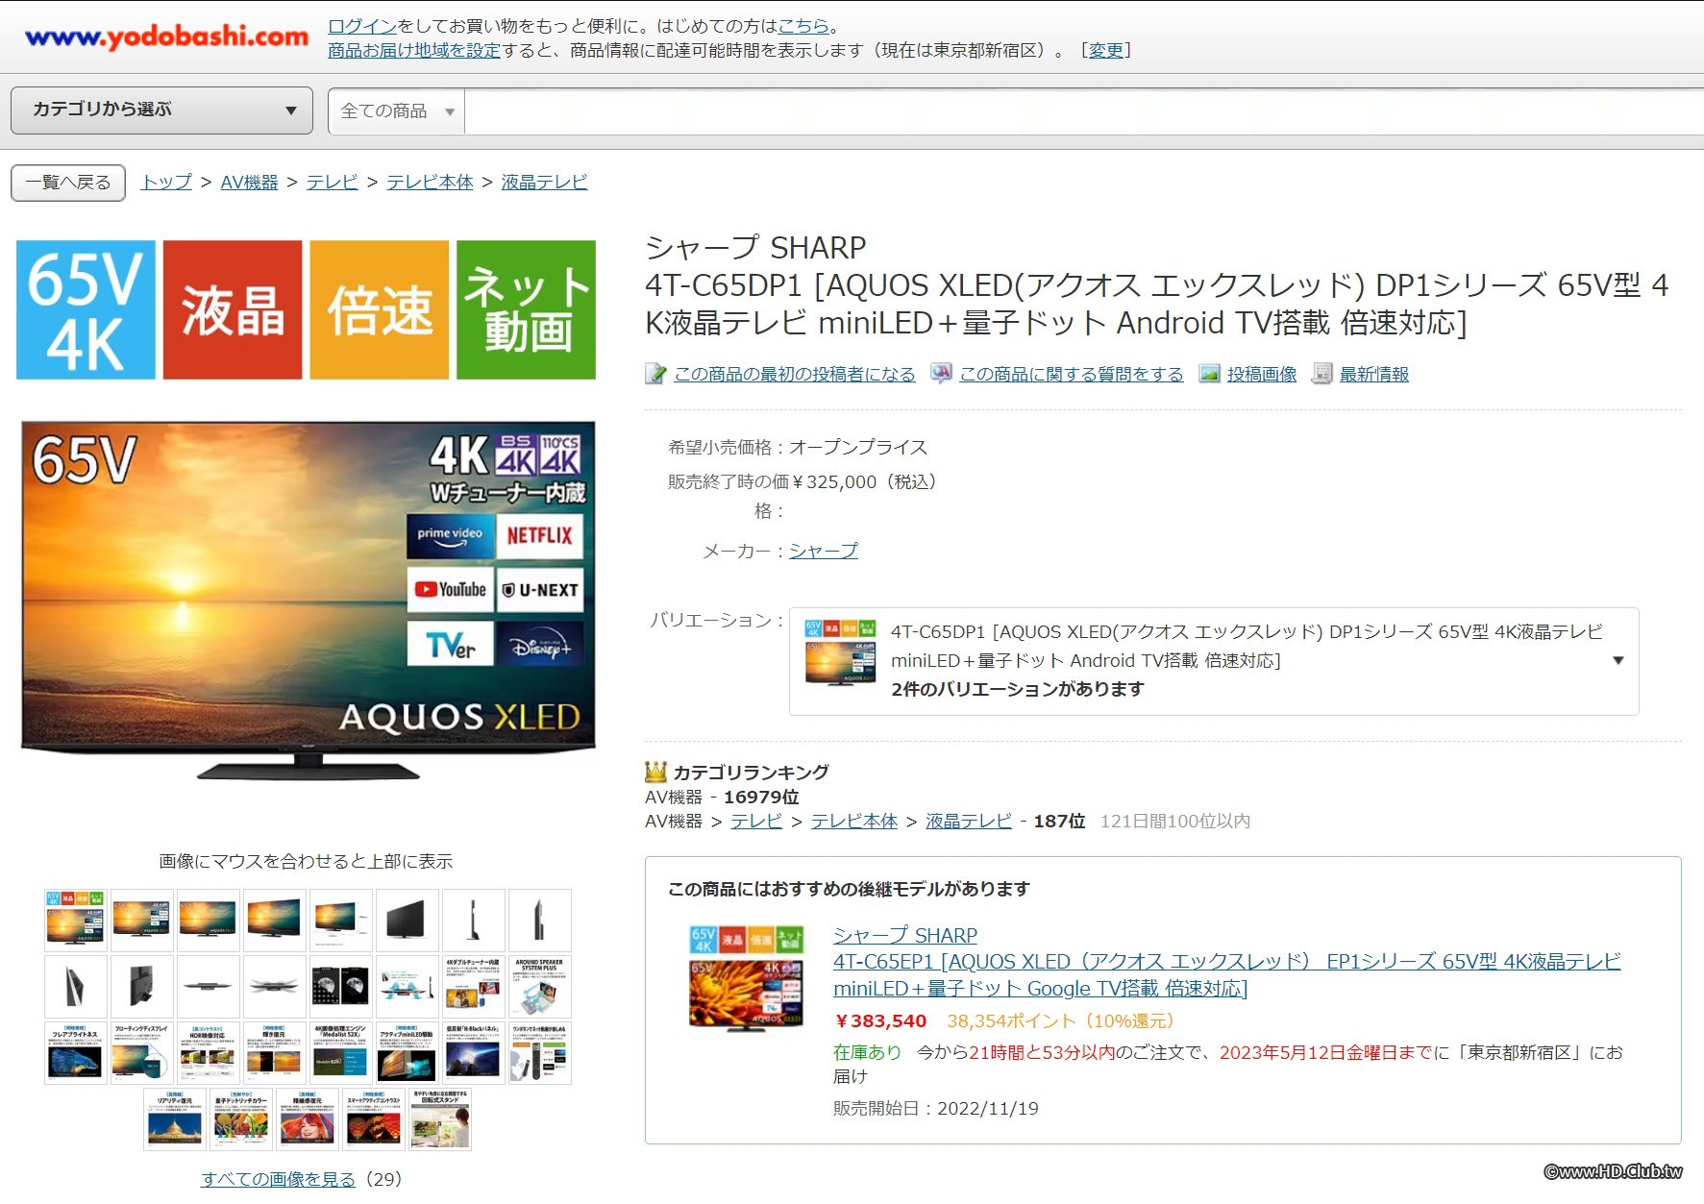Select the リアリティ復元 thumbnail
1704x1204 pixels.
click(x=175, y=1118)
